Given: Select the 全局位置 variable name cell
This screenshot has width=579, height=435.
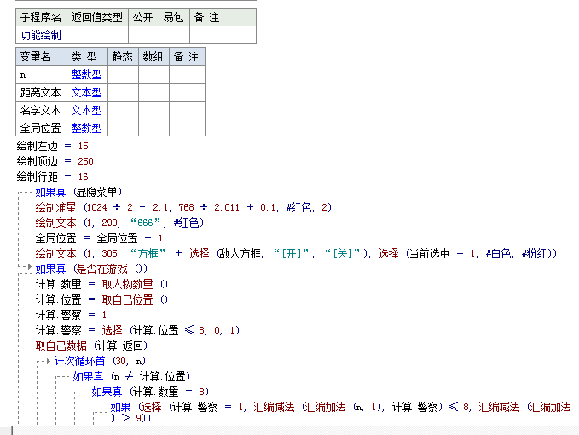Looking at the screenshot, I should coord(40,128).
